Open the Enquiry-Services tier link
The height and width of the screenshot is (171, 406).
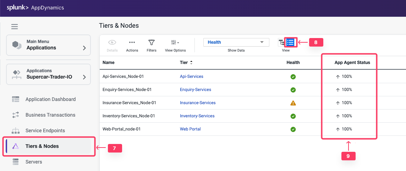pos(195,90)
